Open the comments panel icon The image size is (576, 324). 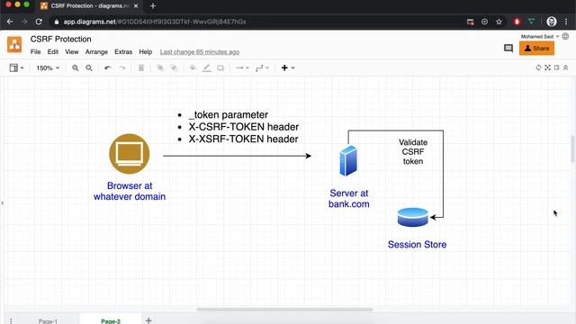pyautogui.click(x=508, y=48)
